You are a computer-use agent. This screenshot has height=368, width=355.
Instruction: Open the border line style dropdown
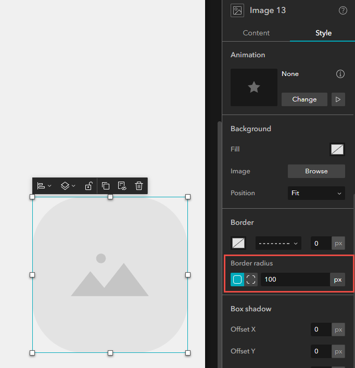278,243
